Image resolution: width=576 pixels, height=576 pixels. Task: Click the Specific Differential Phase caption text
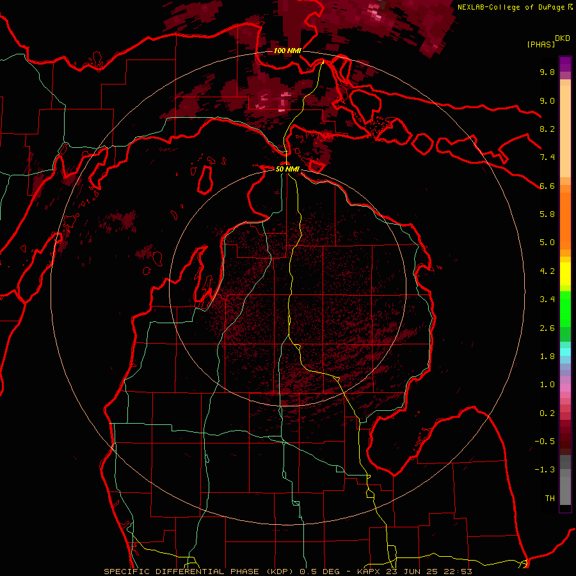288,572
